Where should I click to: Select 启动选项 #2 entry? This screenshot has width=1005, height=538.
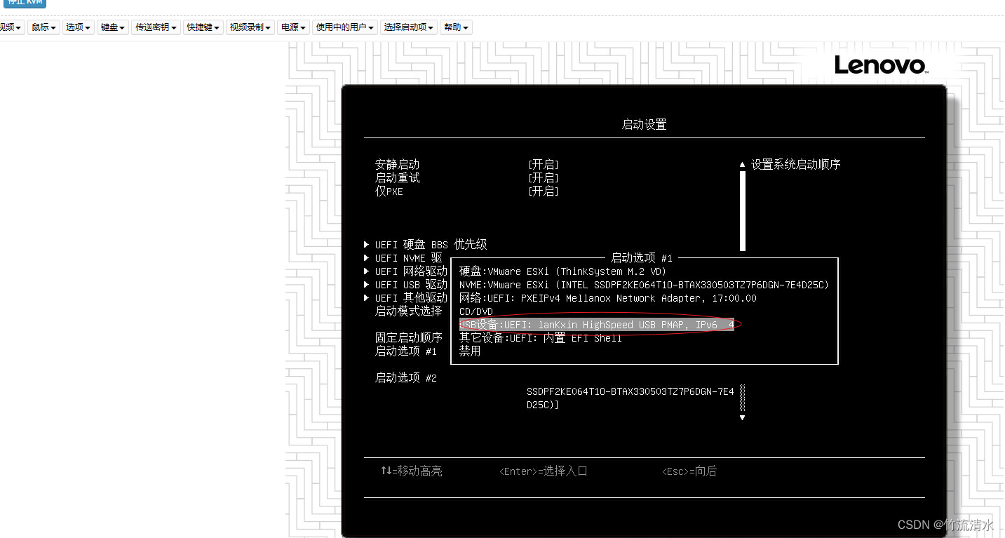[x=406, y=378]
